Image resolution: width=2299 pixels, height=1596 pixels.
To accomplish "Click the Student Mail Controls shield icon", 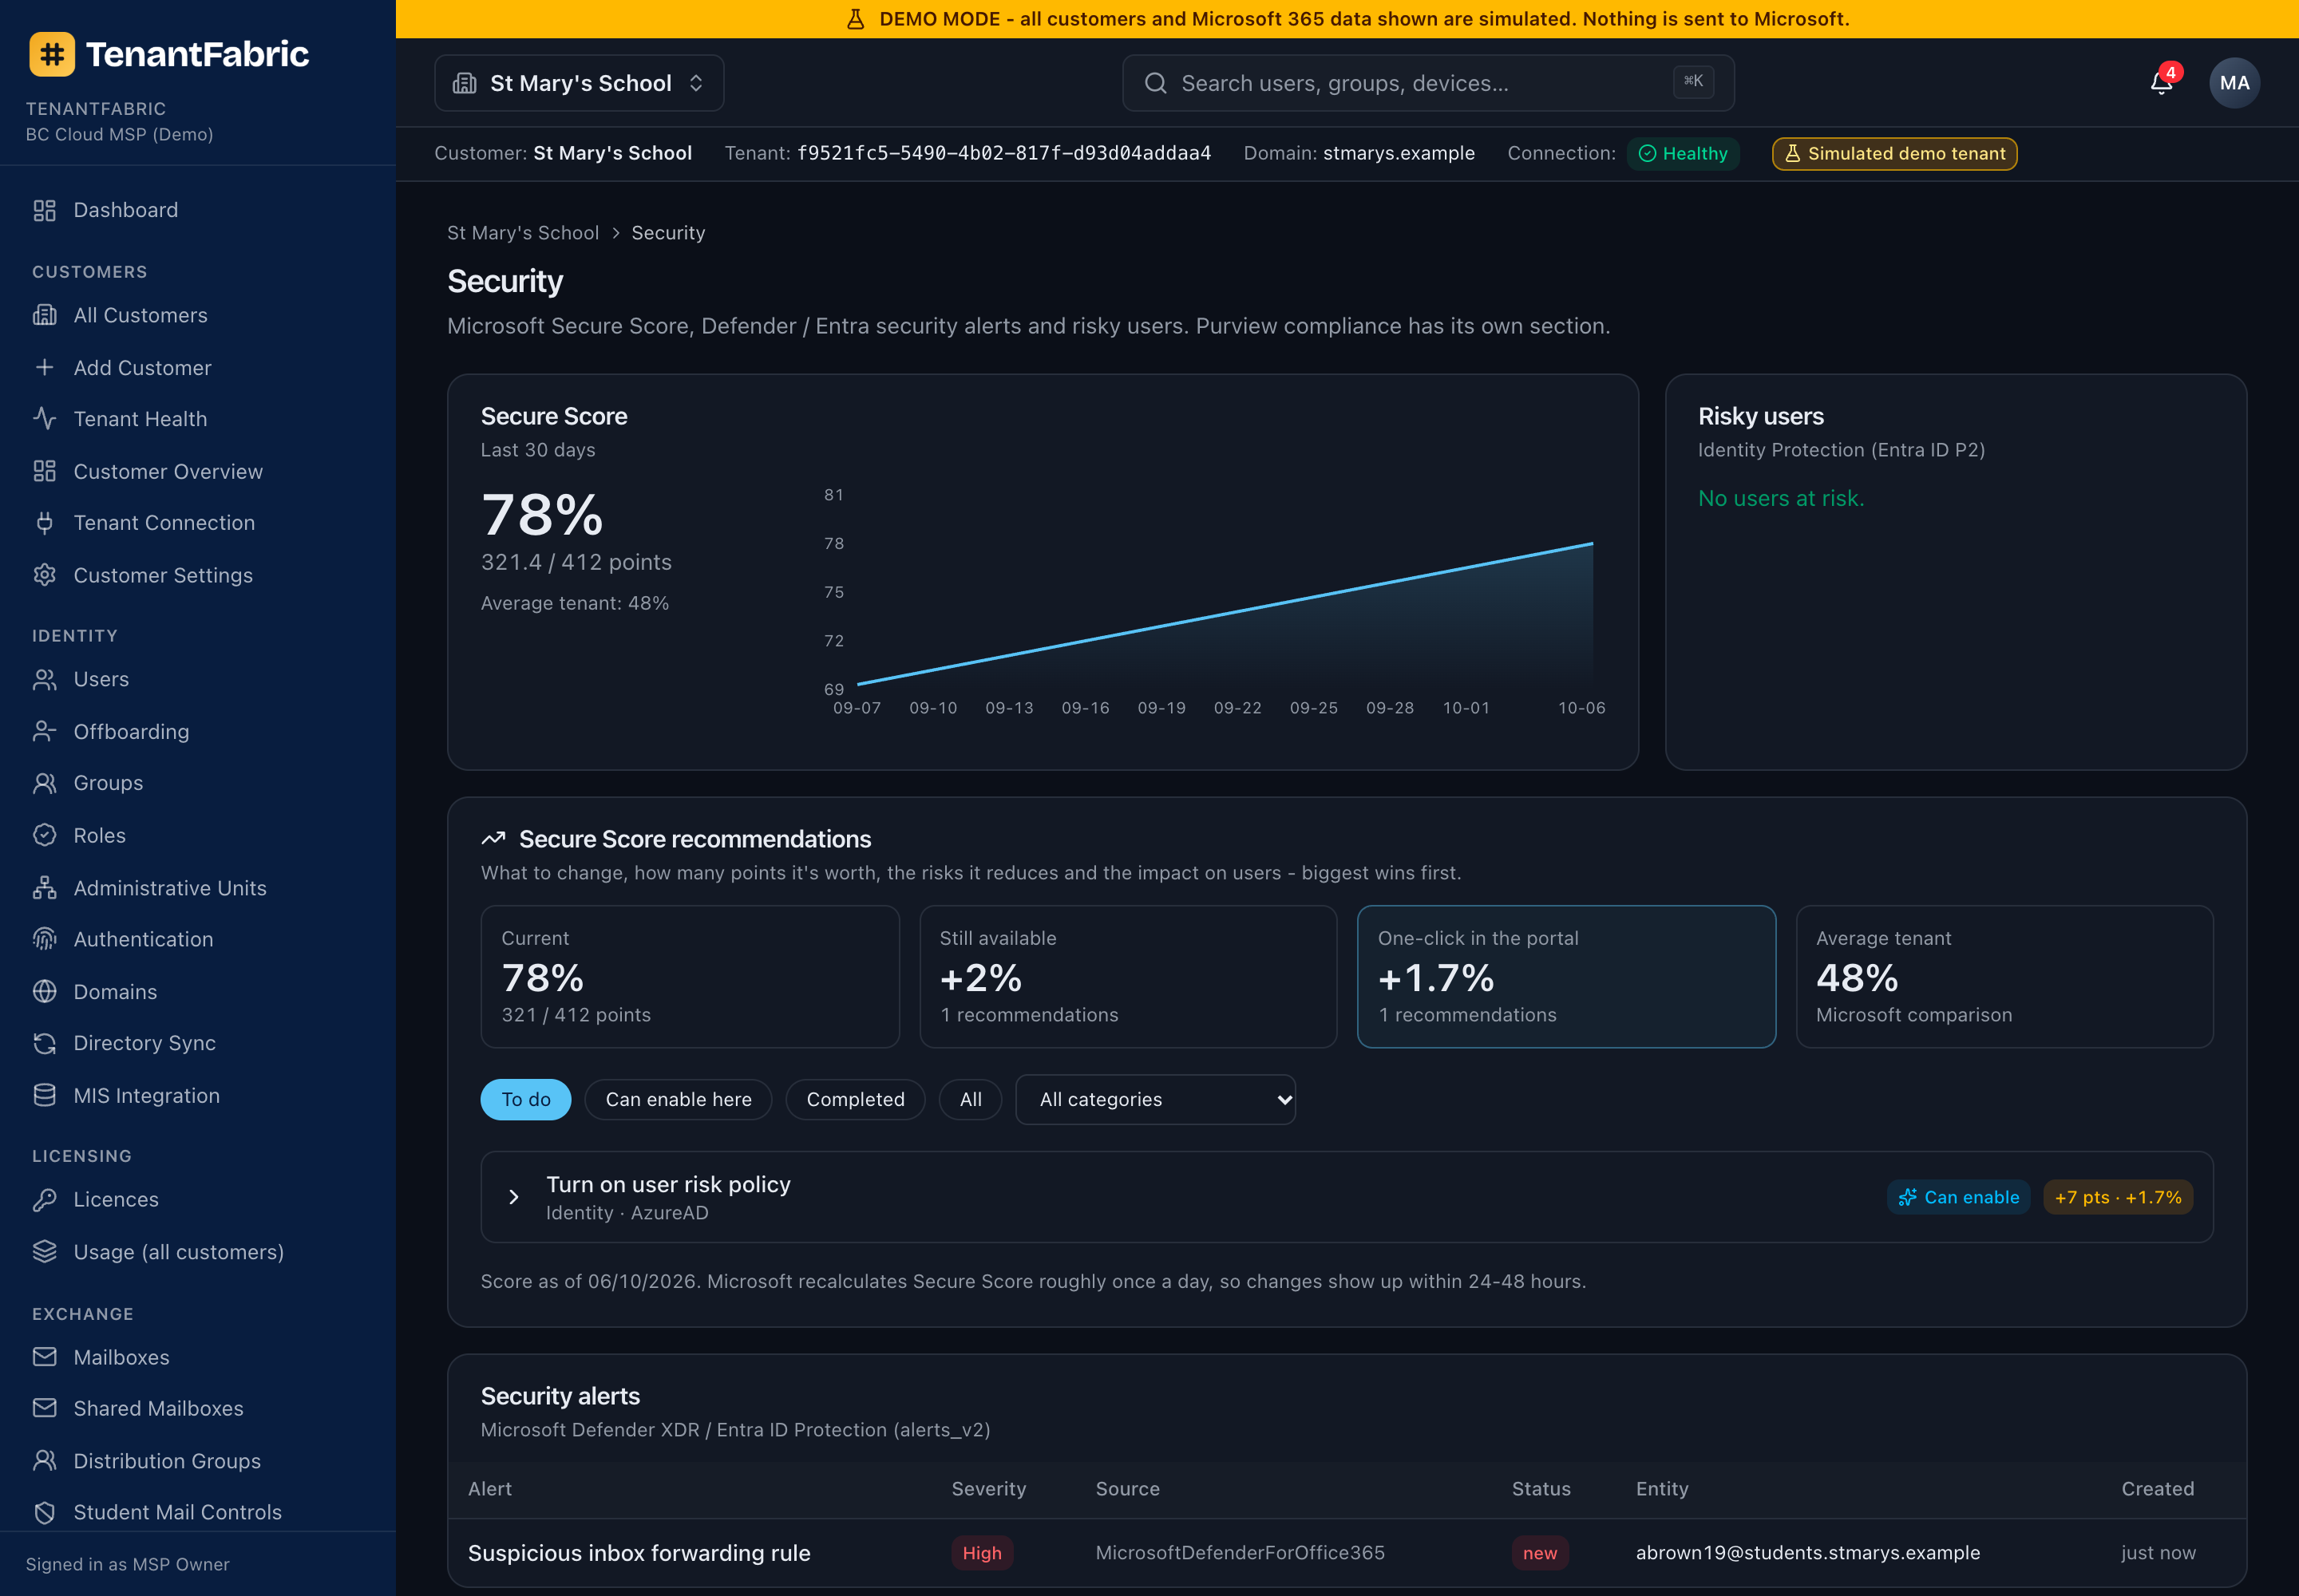I will click(x=44, y=1512).
